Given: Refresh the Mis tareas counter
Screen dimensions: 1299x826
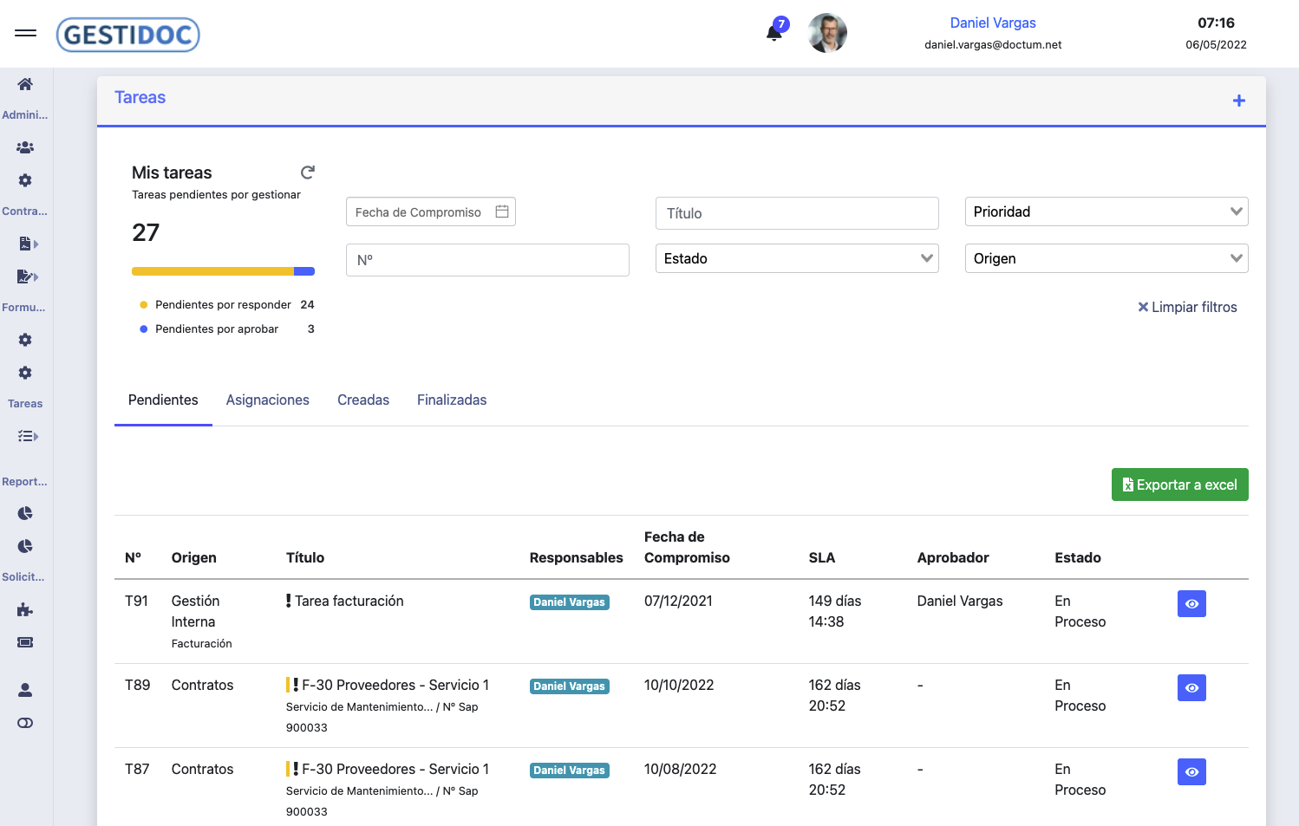Looking at the screenshot, I should [x=308, y=172].
